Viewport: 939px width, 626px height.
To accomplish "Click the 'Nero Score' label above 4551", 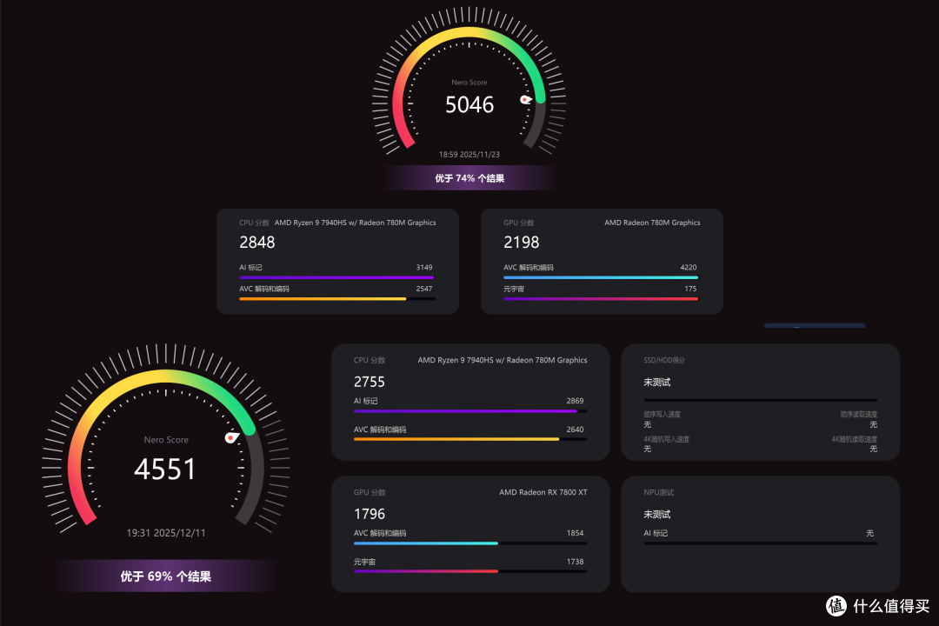I will 166,440.
